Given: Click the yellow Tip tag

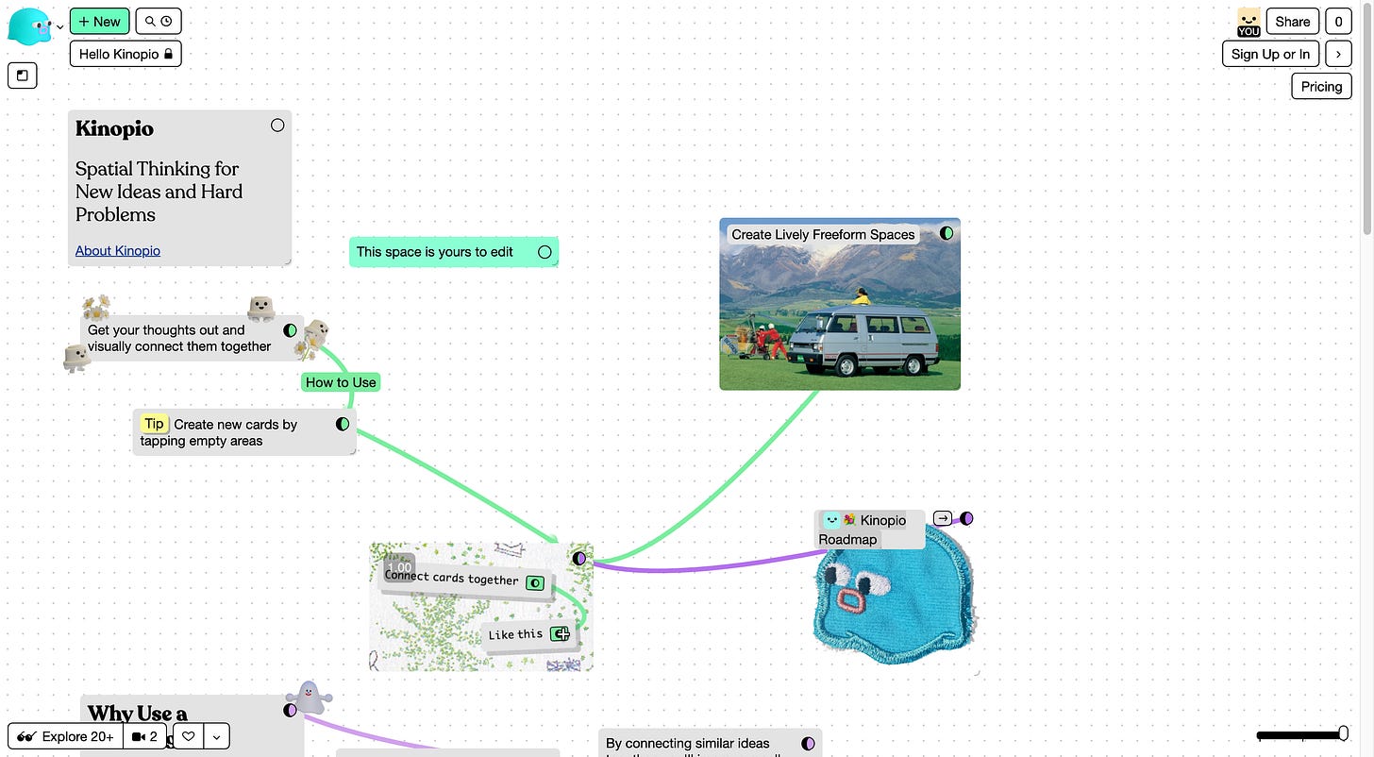Looking at the screenshot, I should click(x=154, y=424).
